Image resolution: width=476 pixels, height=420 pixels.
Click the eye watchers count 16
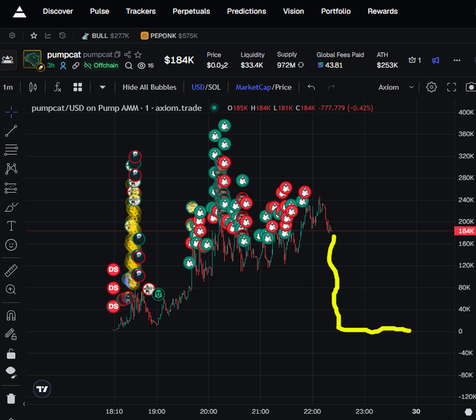(146, 66)
